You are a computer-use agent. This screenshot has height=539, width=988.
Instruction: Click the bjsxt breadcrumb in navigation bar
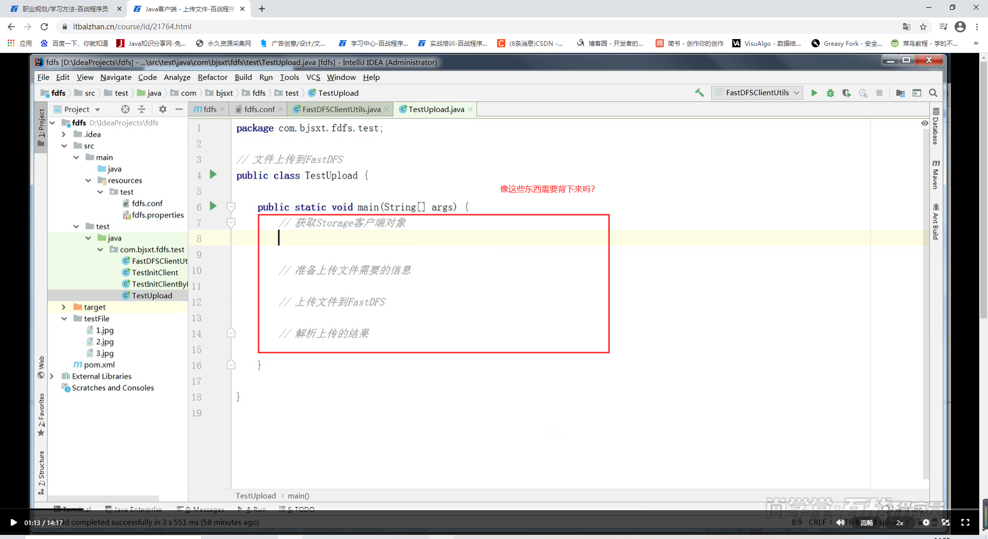(224, 93)
